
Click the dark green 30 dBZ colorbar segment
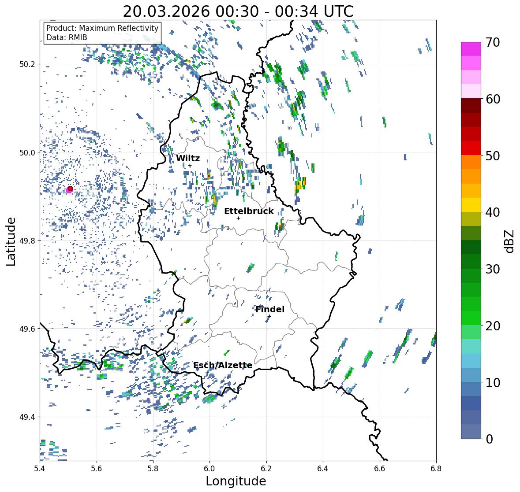tap(471, 262)
